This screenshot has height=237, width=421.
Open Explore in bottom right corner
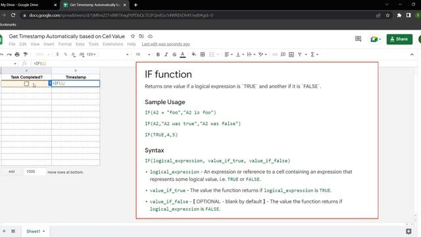pos(409,231)
